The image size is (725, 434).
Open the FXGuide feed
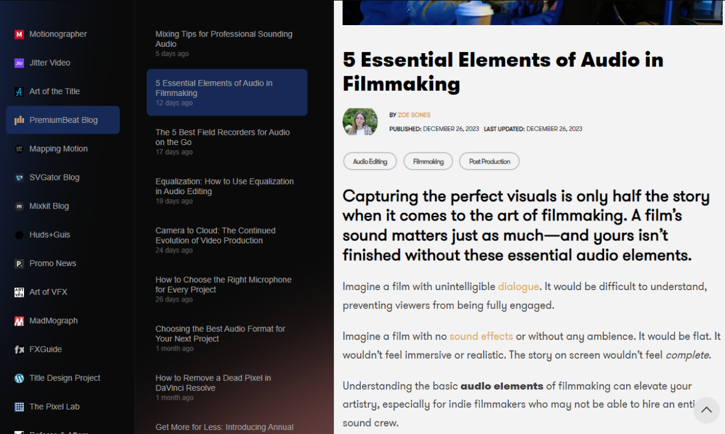[63, 349]
